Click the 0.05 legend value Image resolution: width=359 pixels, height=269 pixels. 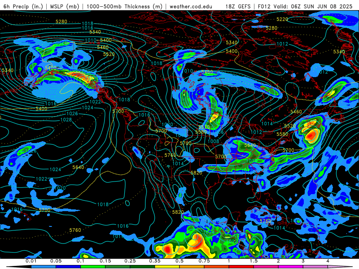point(56,261)
